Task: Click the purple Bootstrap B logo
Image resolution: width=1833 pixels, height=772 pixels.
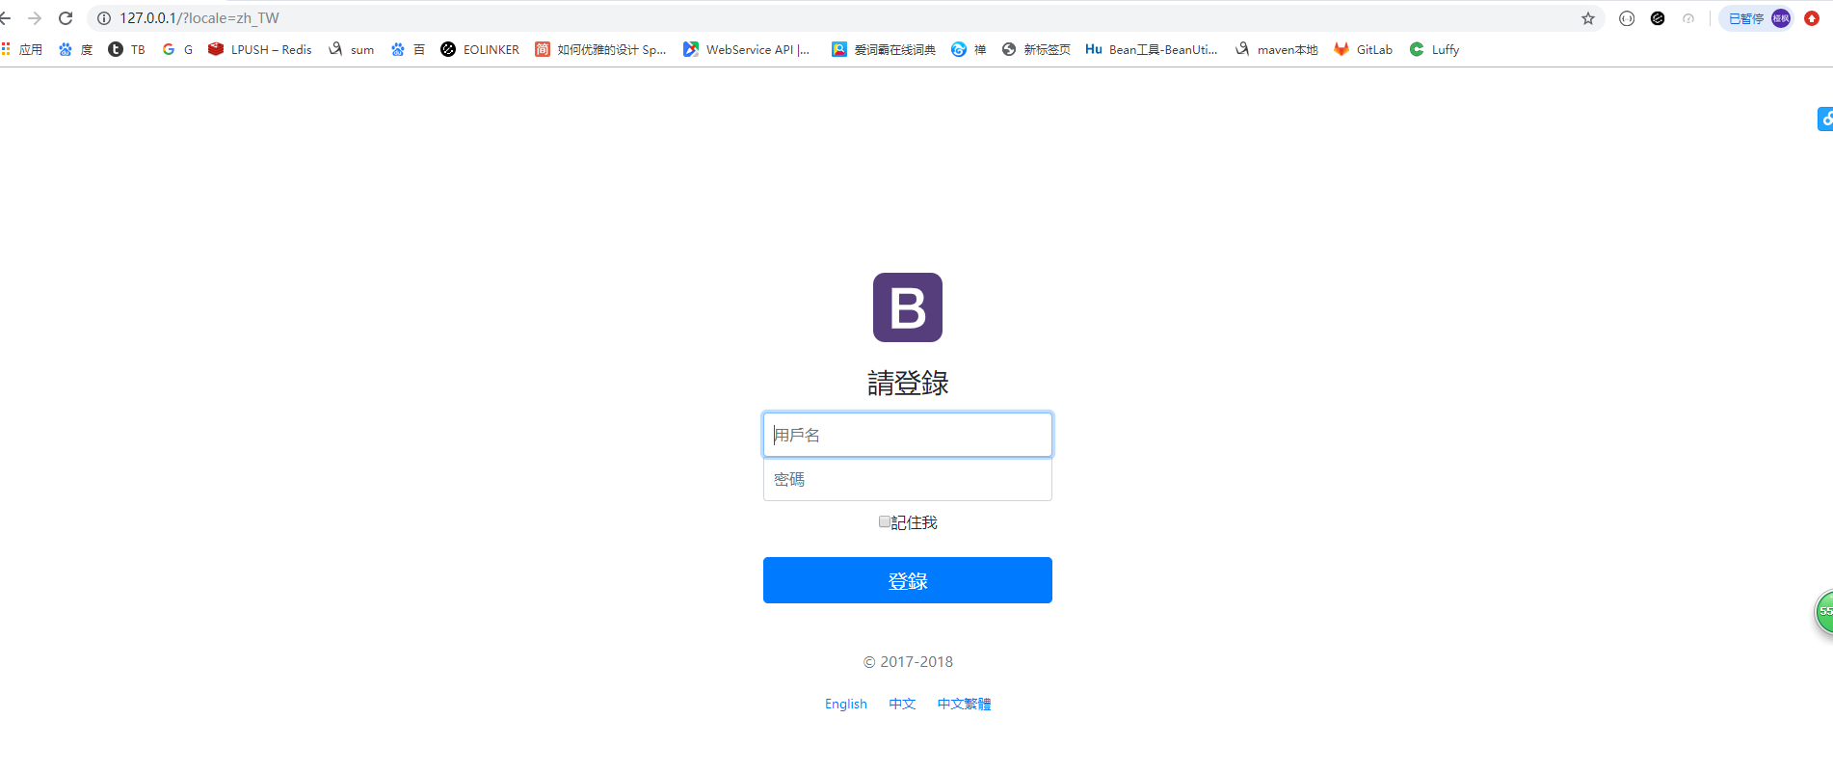Action: pos(908,307)
